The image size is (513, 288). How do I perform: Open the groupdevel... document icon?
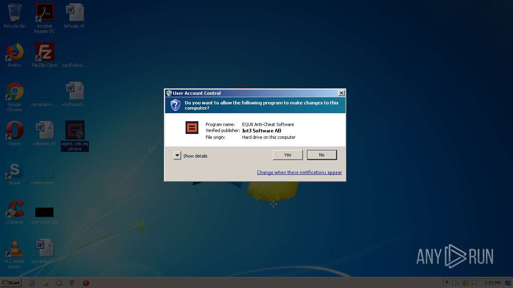tap(44, 251)
